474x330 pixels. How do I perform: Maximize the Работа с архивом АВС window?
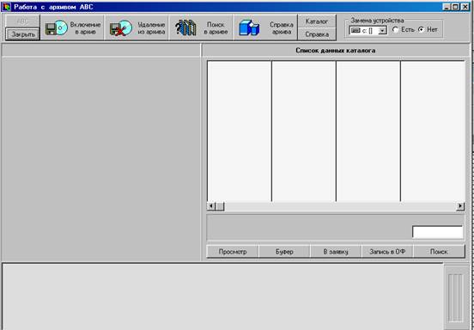pos(455,7)
